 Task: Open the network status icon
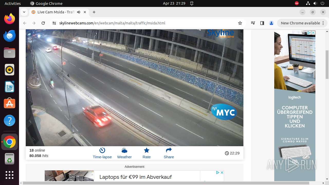tap(308, 3)
